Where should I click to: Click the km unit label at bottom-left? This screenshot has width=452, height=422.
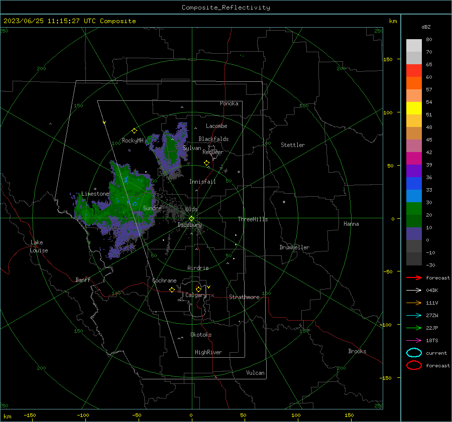tap(8, 416)
